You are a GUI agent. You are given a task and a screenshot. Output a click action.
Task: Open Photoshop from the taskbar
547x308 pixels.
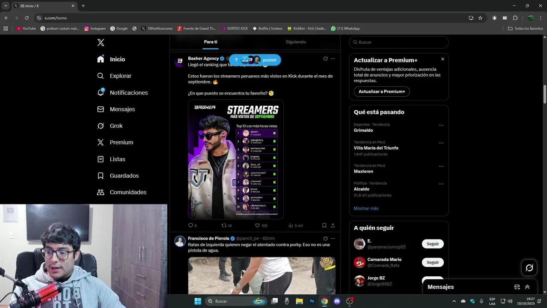[x=312, y=301]
